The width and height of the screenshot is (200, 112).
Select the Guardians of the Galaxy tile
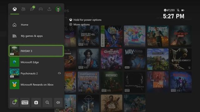point(112,59)
